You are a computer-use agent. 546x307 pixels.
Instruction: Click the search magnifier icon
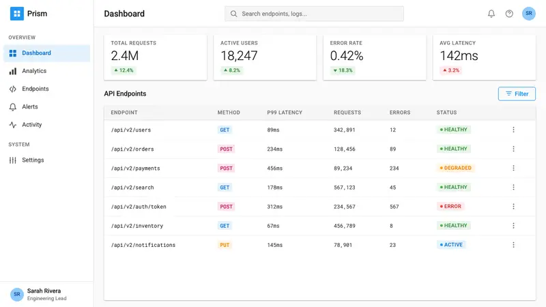(x=233, y=14)
